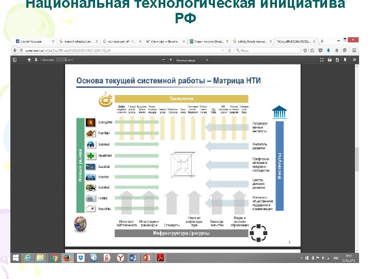372x279 pixels.
Task: Click the 'Технологии' header bar in slide
Action: (181, 99)
